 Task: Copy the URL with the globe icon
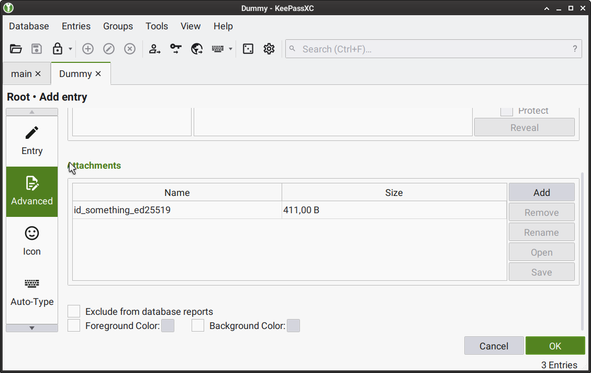point(197,49)
